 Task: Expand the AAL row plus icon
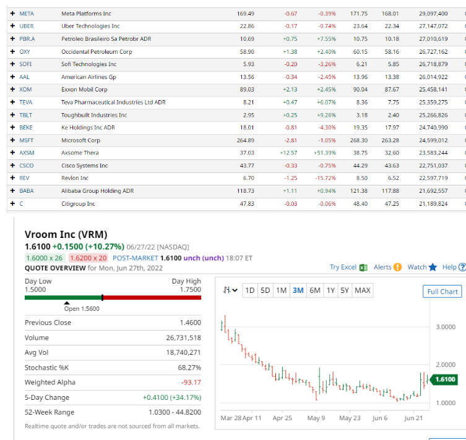pos(12,77)
